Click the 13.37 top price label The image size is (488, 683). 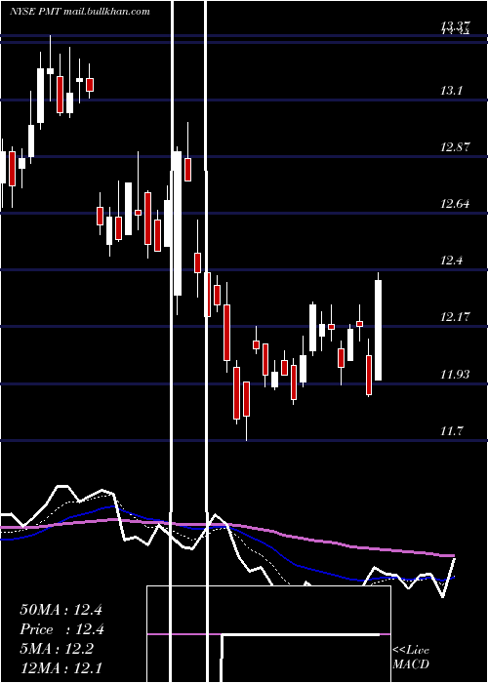[x=456, y=27]
